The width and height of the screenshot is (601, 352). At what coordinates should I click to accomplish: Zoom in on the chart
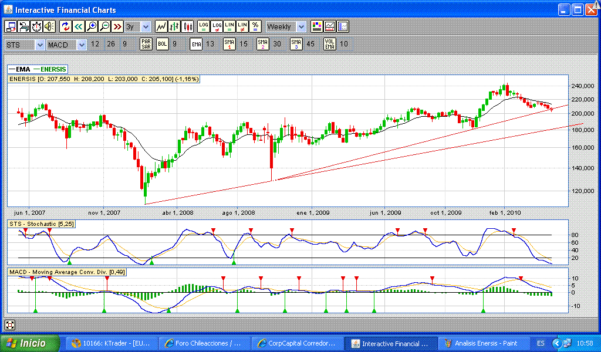91,26
